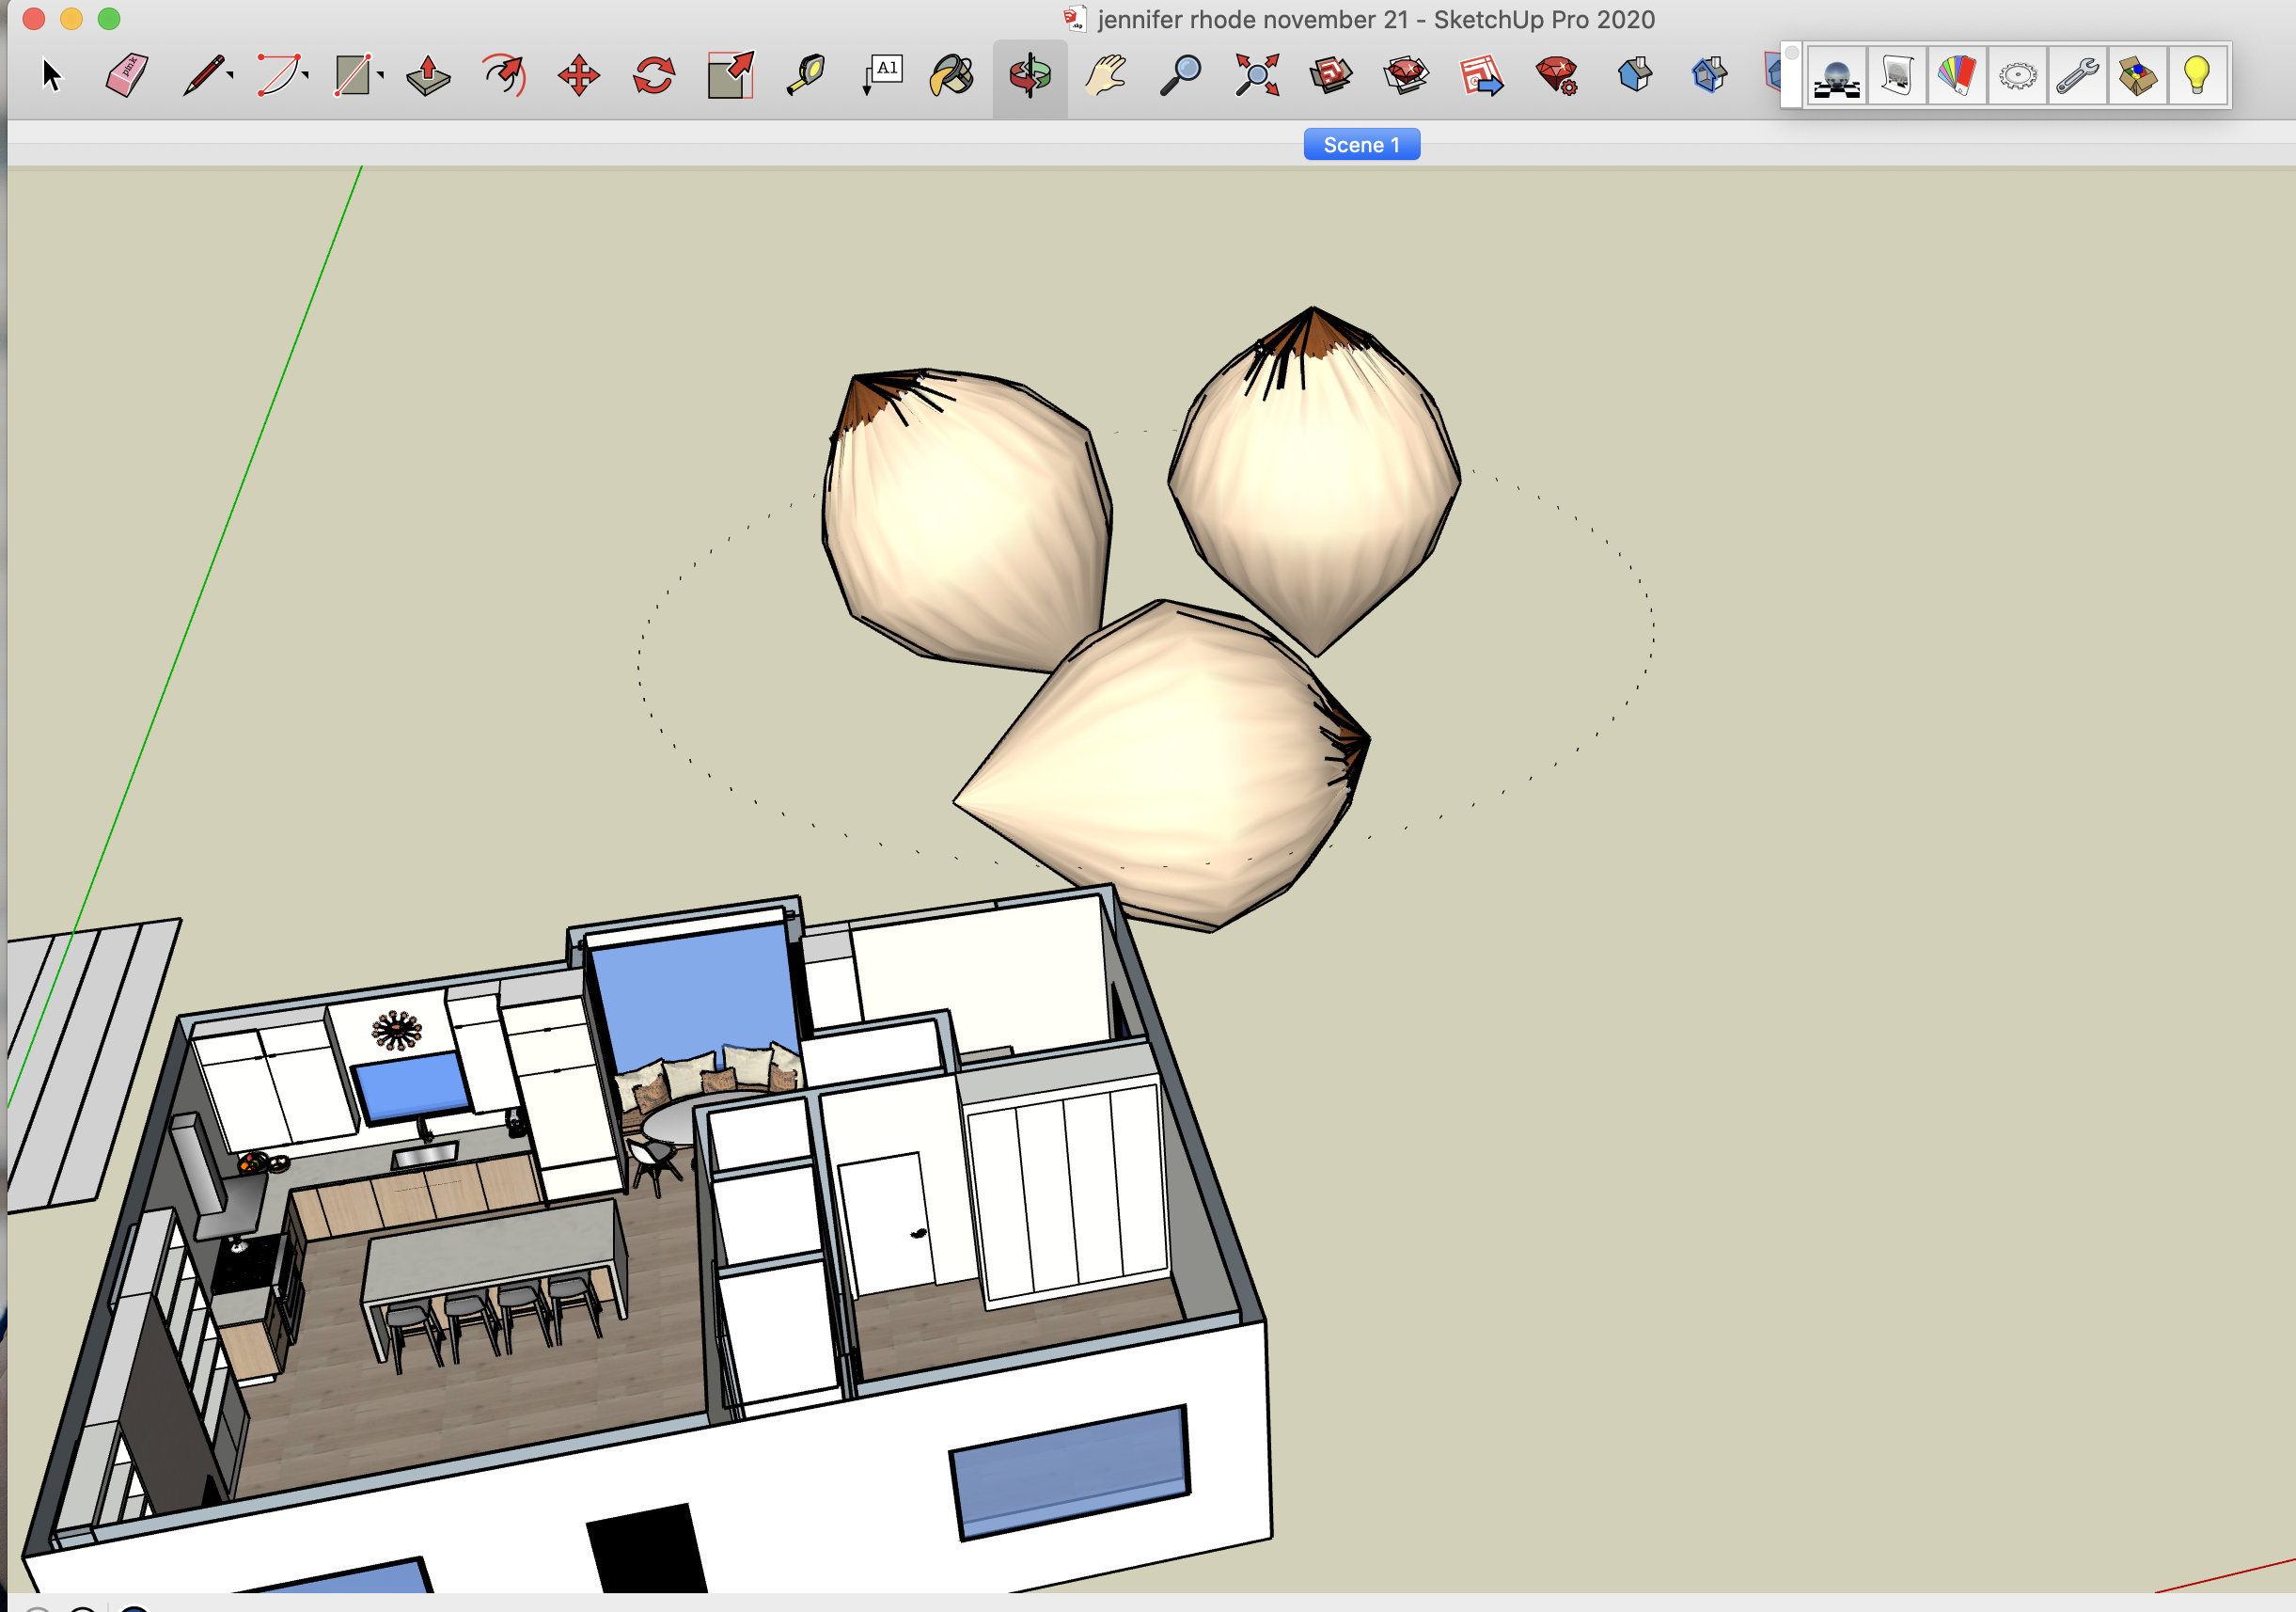Select the Arc drawing tool

(x=277, y=75)
